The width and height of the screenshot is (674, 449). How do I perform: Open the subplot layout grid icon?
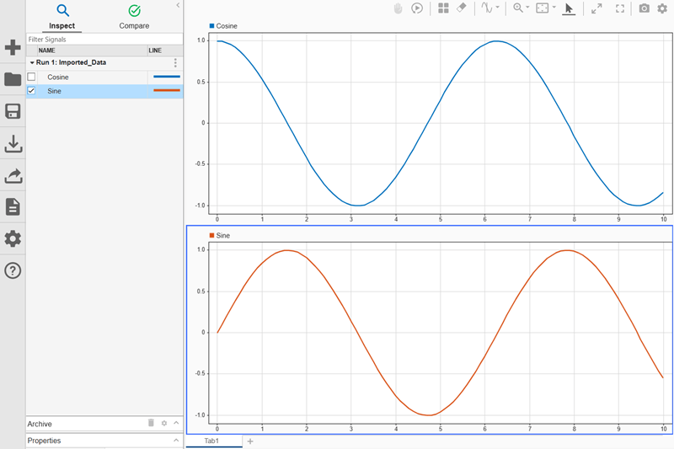(x=443, y=8)
